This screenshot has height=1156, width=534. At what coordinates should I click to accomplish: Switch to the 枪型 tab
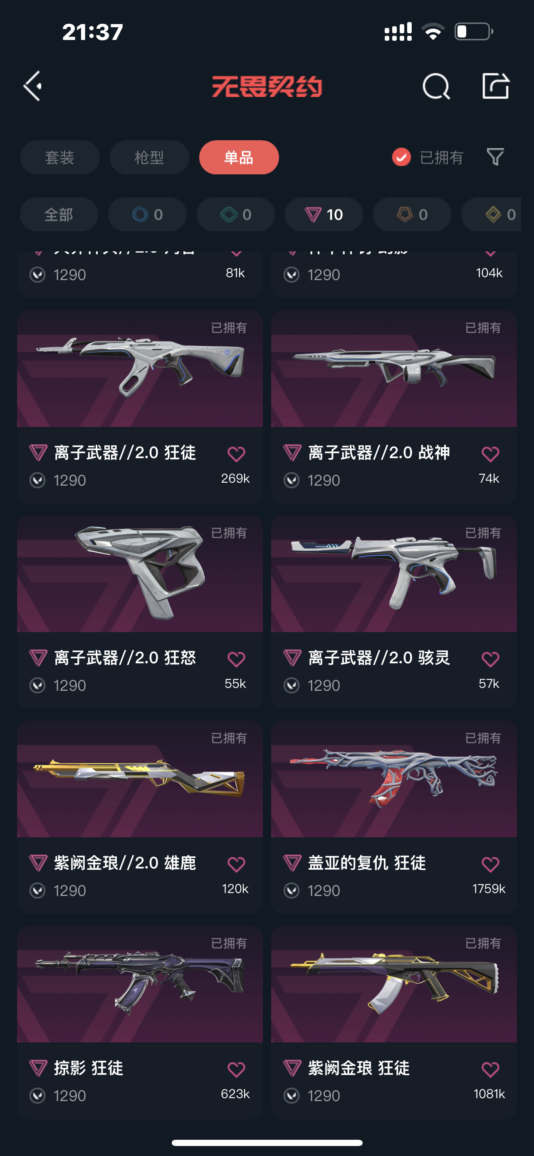click(x=149, y=158)
